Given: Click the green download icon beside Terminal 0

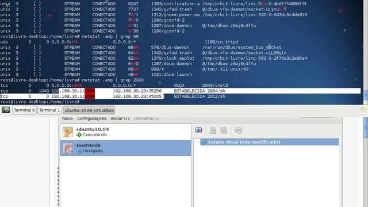Looking at the screenshot, I should pyautogui.click(x=6, y=110).
